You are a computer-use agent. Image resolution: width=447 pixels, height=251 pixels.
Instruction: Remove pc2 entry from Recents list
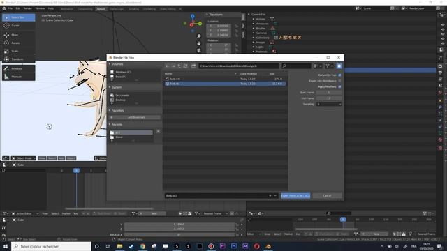159,132
